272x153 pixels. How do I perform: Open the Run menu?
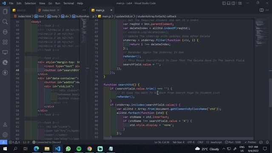58,3
